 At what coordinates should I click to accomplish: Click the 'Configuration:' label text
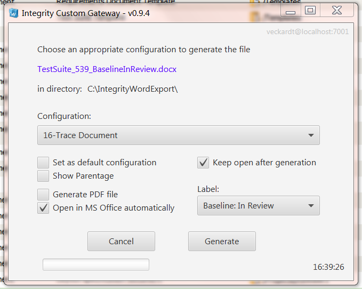(x=64, y=116)
